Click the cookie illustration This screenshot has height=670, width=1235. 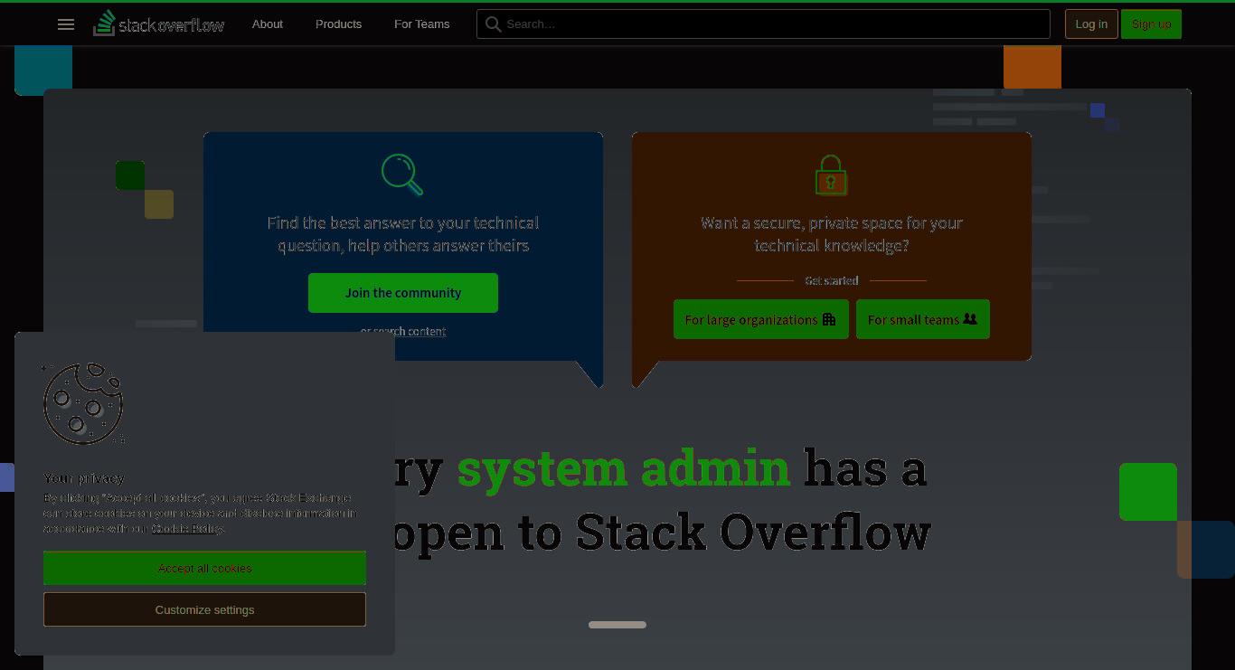click(83, 403)
